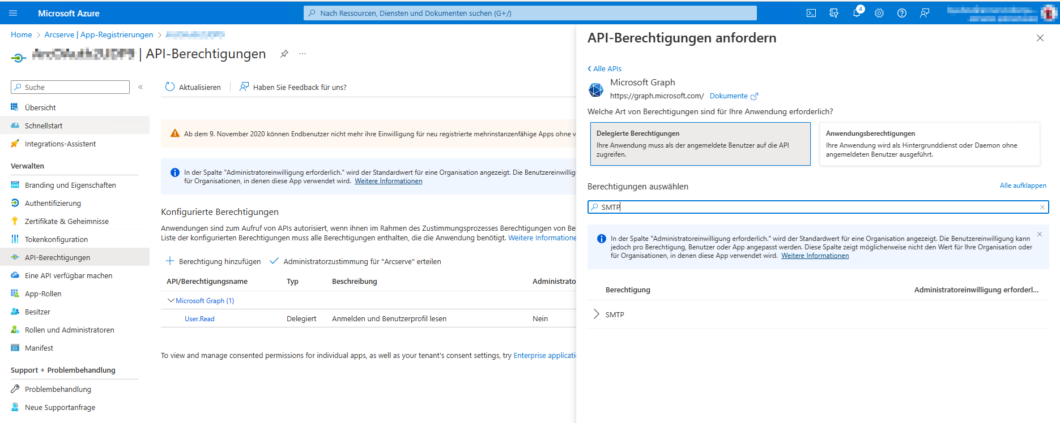
Task: Go back to Alle APIs
Action: [x=605, y=68]
